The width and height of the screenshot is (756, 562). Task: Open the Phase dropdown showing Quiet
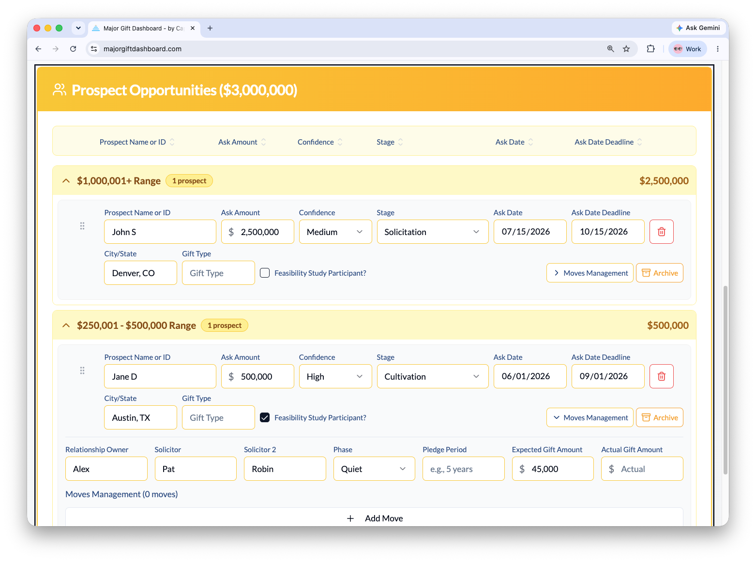[374, 469]
